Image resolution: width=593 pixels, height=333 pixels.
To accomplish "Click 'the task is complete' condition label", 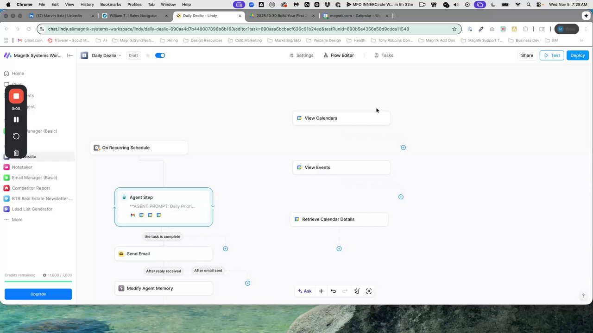I will [x=162, y=236].
